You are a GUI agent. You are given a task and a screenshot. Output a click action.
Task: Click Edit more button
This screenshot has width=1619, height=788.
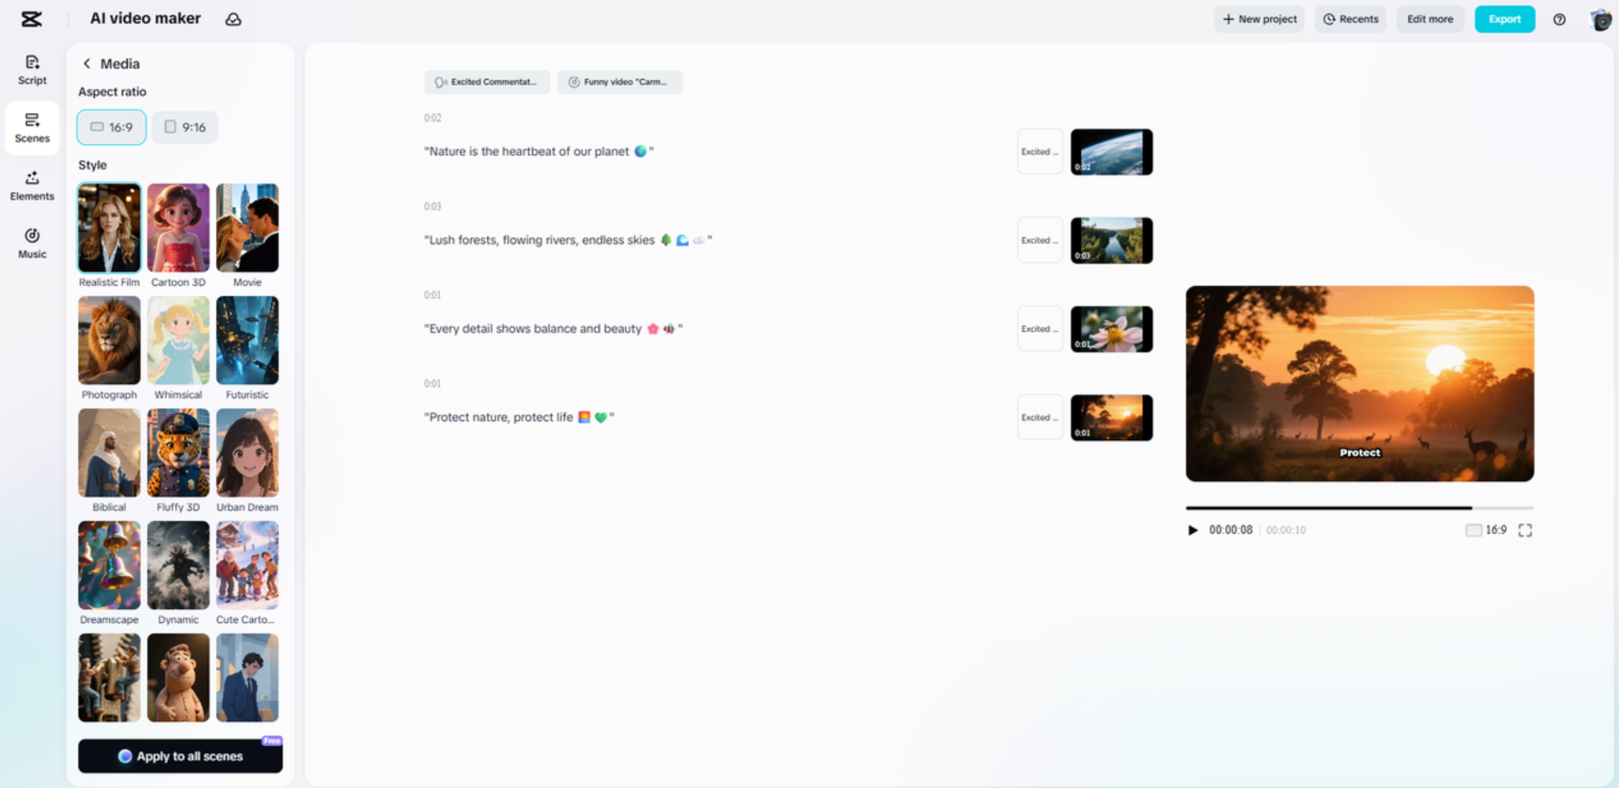coord(1430,20)
